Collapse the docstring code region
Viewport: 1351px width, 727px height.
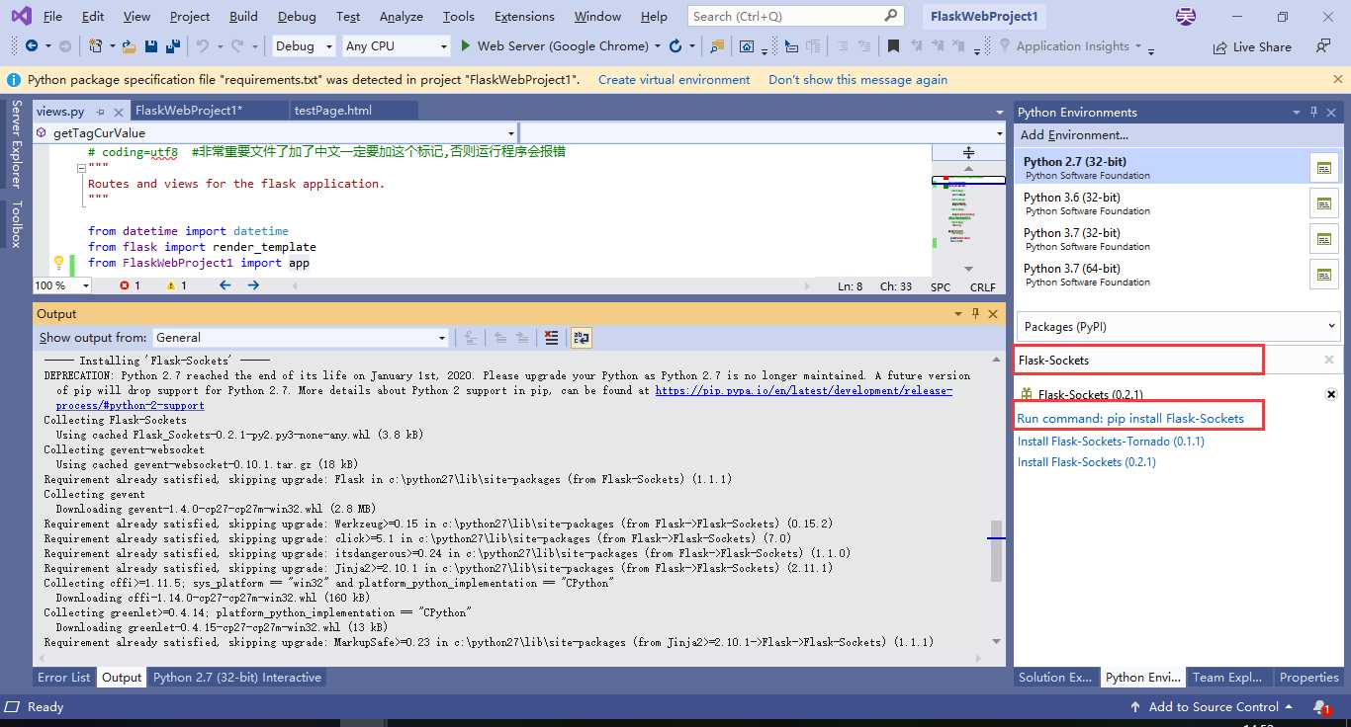80,169
